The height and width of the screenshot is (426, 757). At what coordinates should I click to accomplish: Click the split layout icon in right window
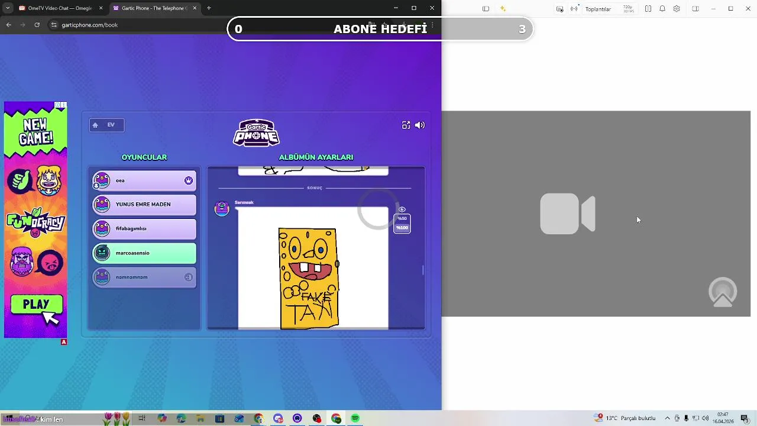click(648, 9)
